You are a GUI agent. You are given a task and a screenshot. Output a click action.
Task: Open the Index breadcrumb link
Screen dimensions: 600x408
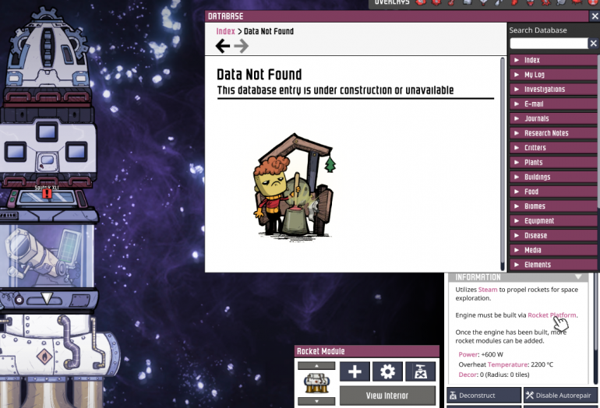(225, 31)
